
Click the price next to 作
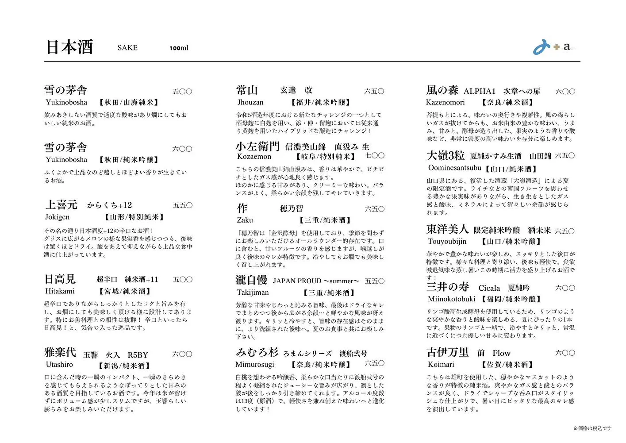pyautogui.click(x=375, y=209)
